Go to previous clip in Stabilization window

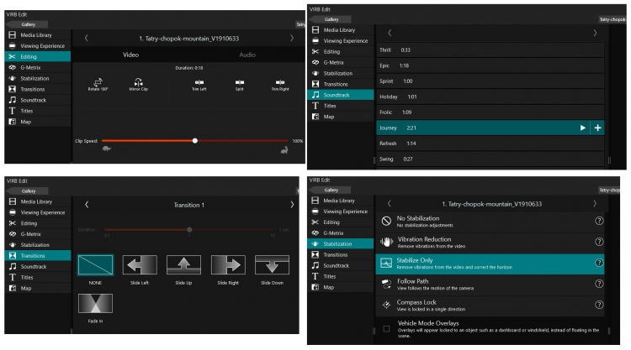point(389,203)
